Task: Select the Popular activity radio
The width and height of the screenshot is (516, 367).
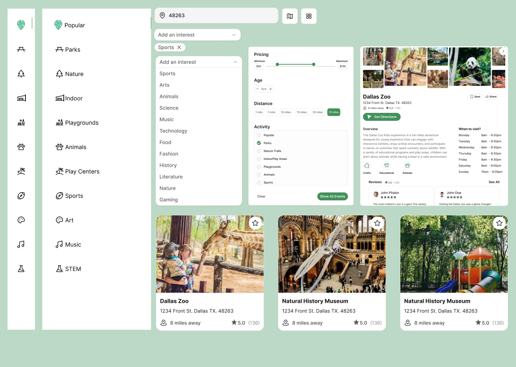Action: [x=259, y=135]
